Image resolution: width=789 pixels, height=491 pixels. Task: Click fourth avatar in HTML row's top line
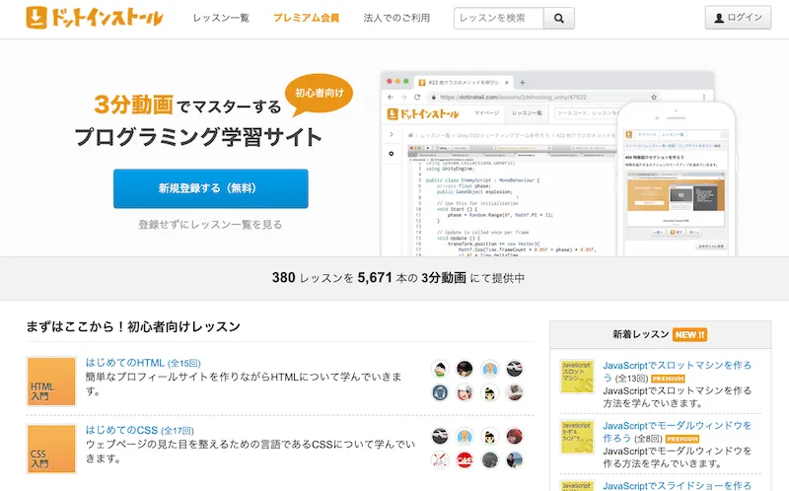click(x=514, y=369)
